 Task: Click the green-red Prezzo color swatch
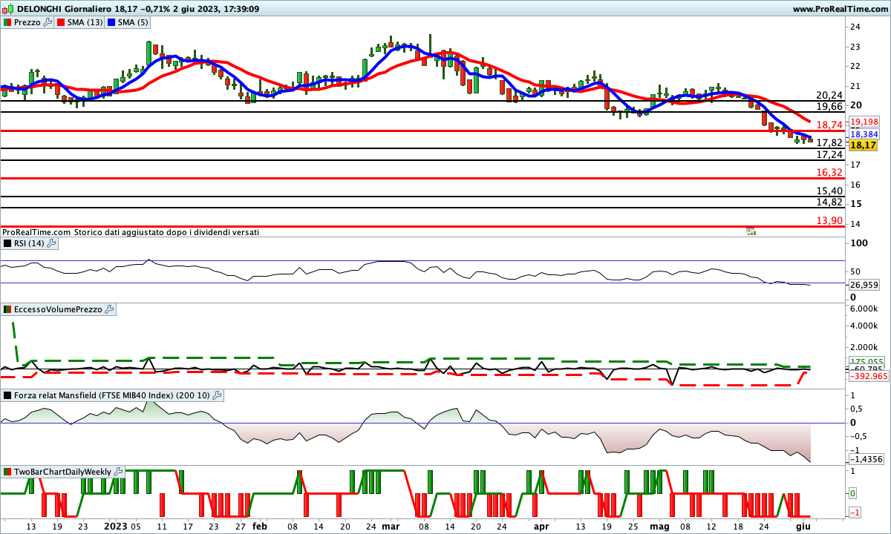click(x=8, y=22)
